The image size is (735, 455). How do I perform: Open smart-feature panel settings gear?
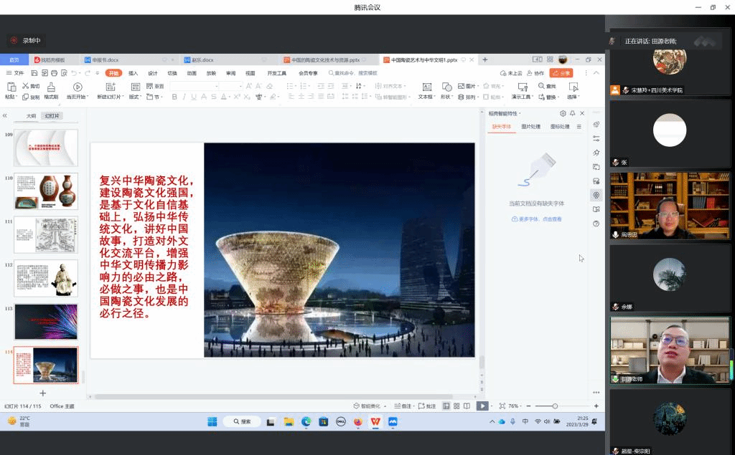pyautogui.click(x=563, y=113)
